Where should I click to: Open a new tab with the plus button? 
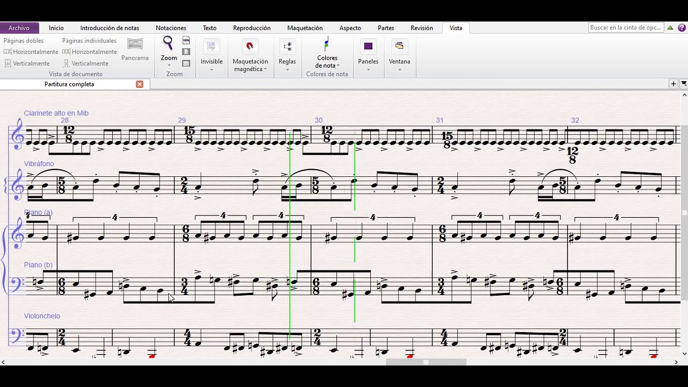[x=673, y=84]
